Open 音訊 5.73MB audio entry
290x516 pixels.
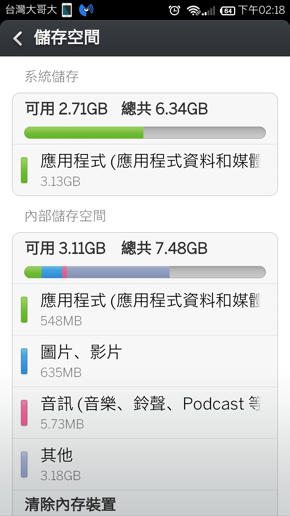pos(145,412)
